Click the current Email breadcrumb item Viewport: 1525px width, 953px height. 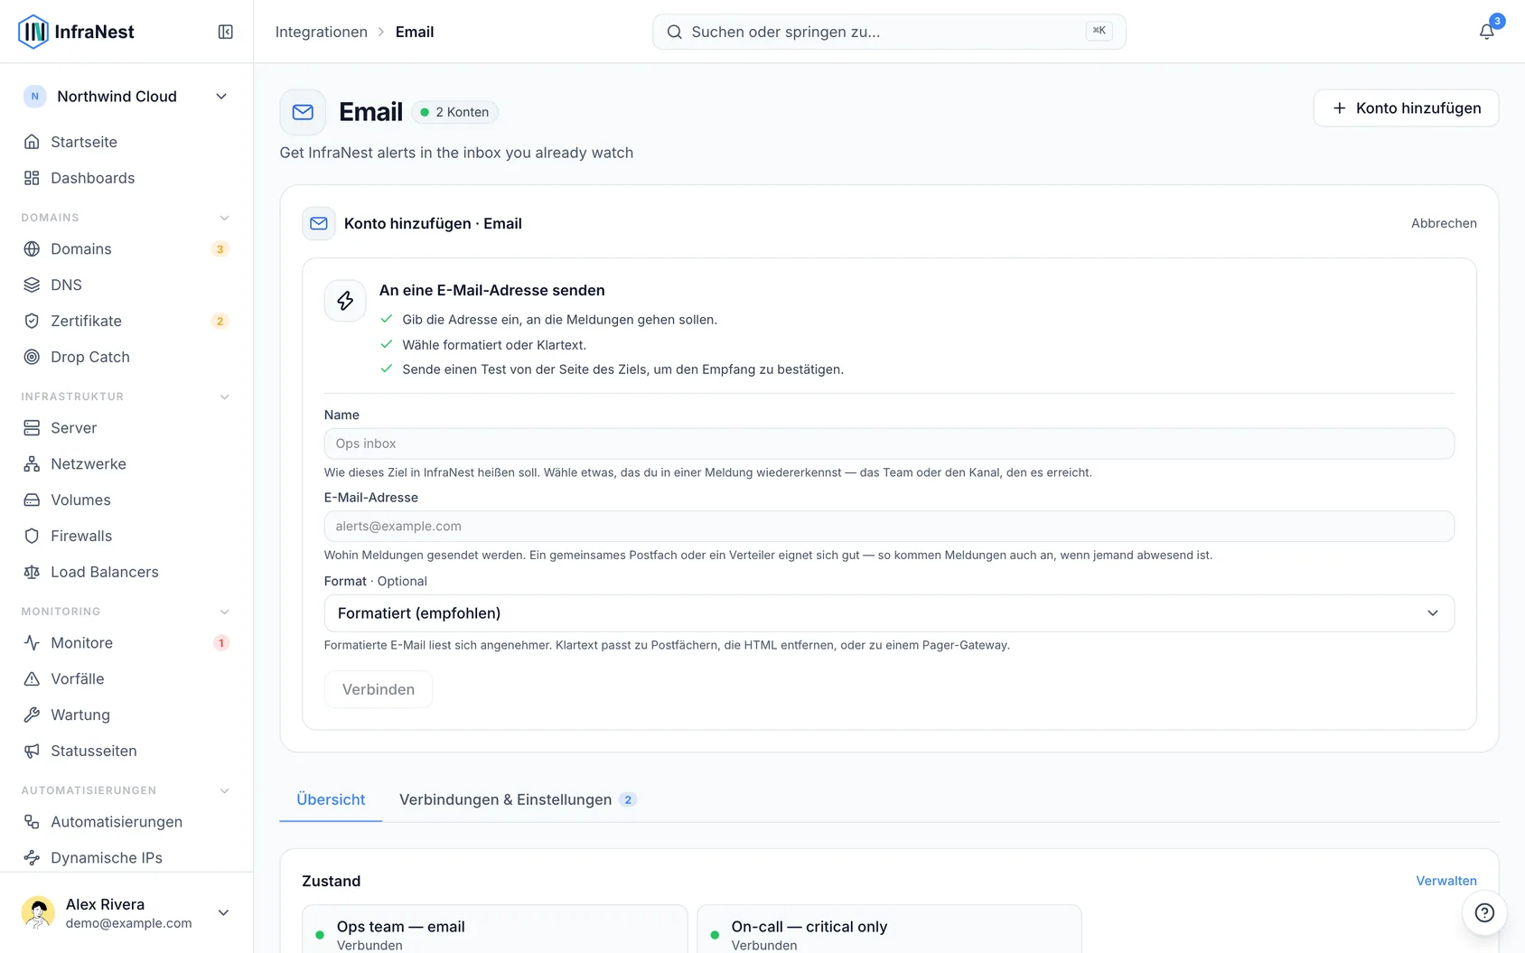pos(415,32)
